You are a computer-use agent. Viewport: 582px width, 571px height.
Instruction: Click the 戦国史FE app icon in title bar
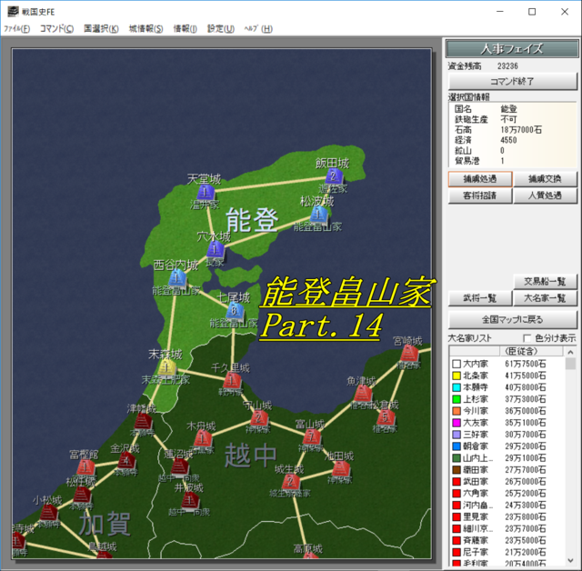pos(13,12)
